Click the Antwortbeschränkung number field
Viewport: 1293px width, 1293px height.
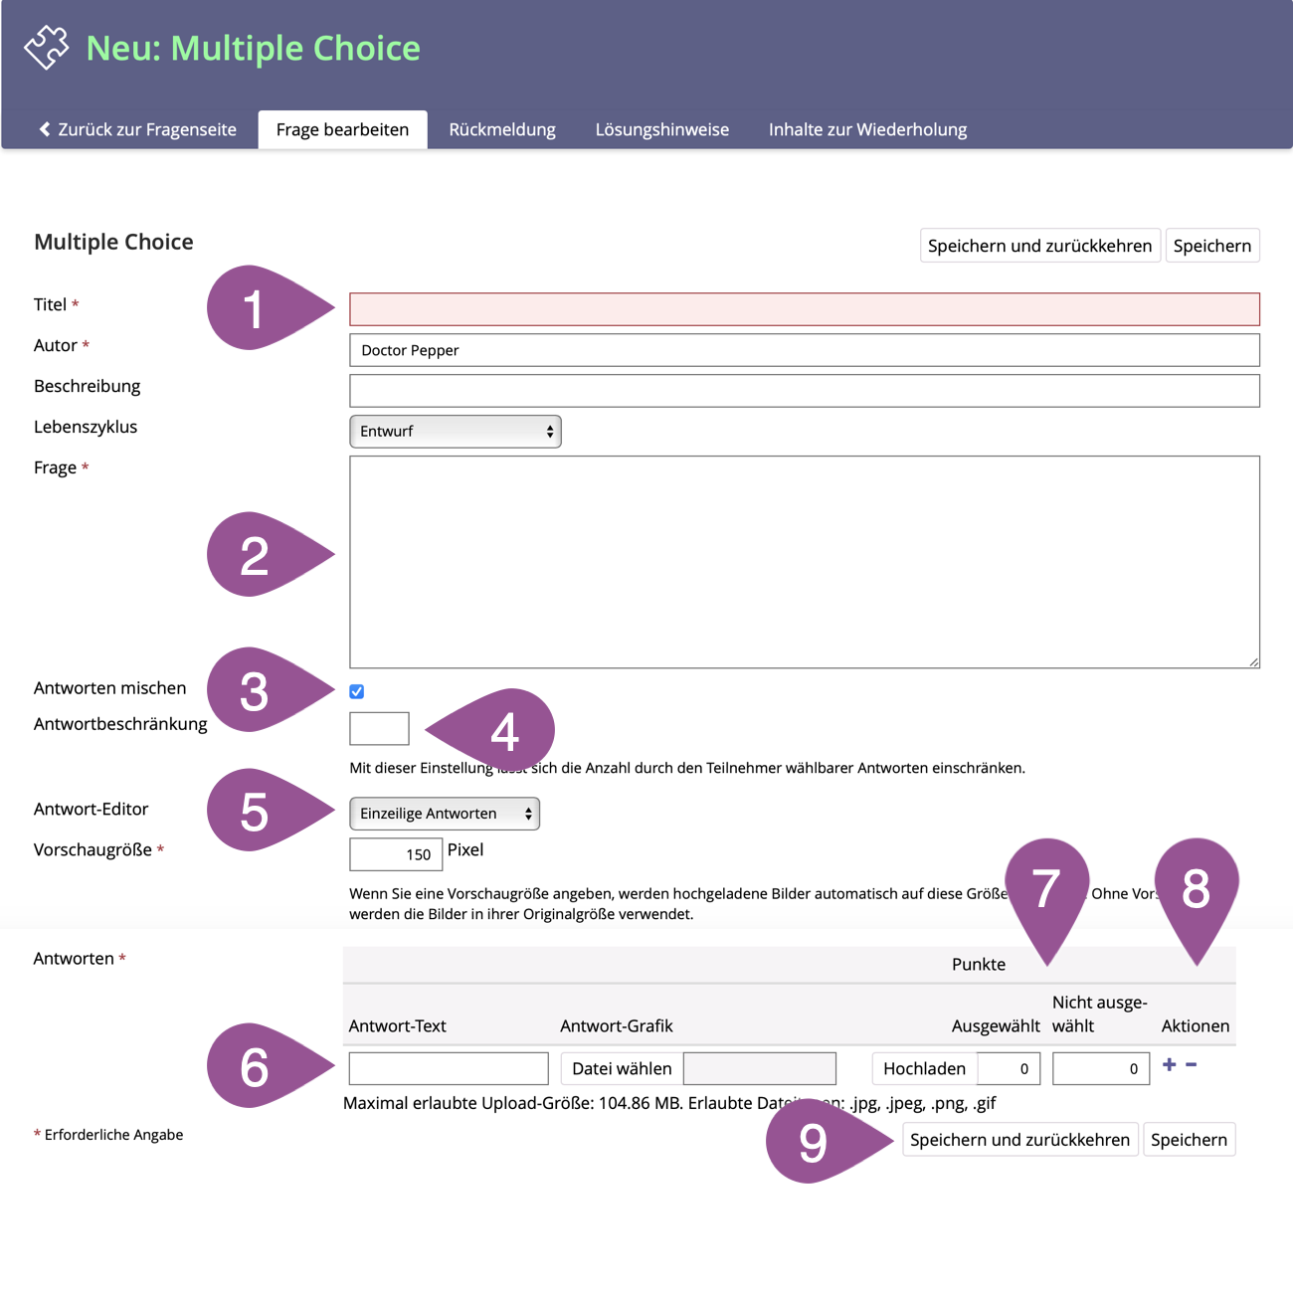point(379,728)
